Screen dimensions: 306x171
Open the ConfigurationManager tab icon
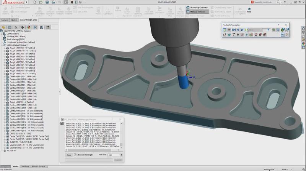[x=16, y=27]
